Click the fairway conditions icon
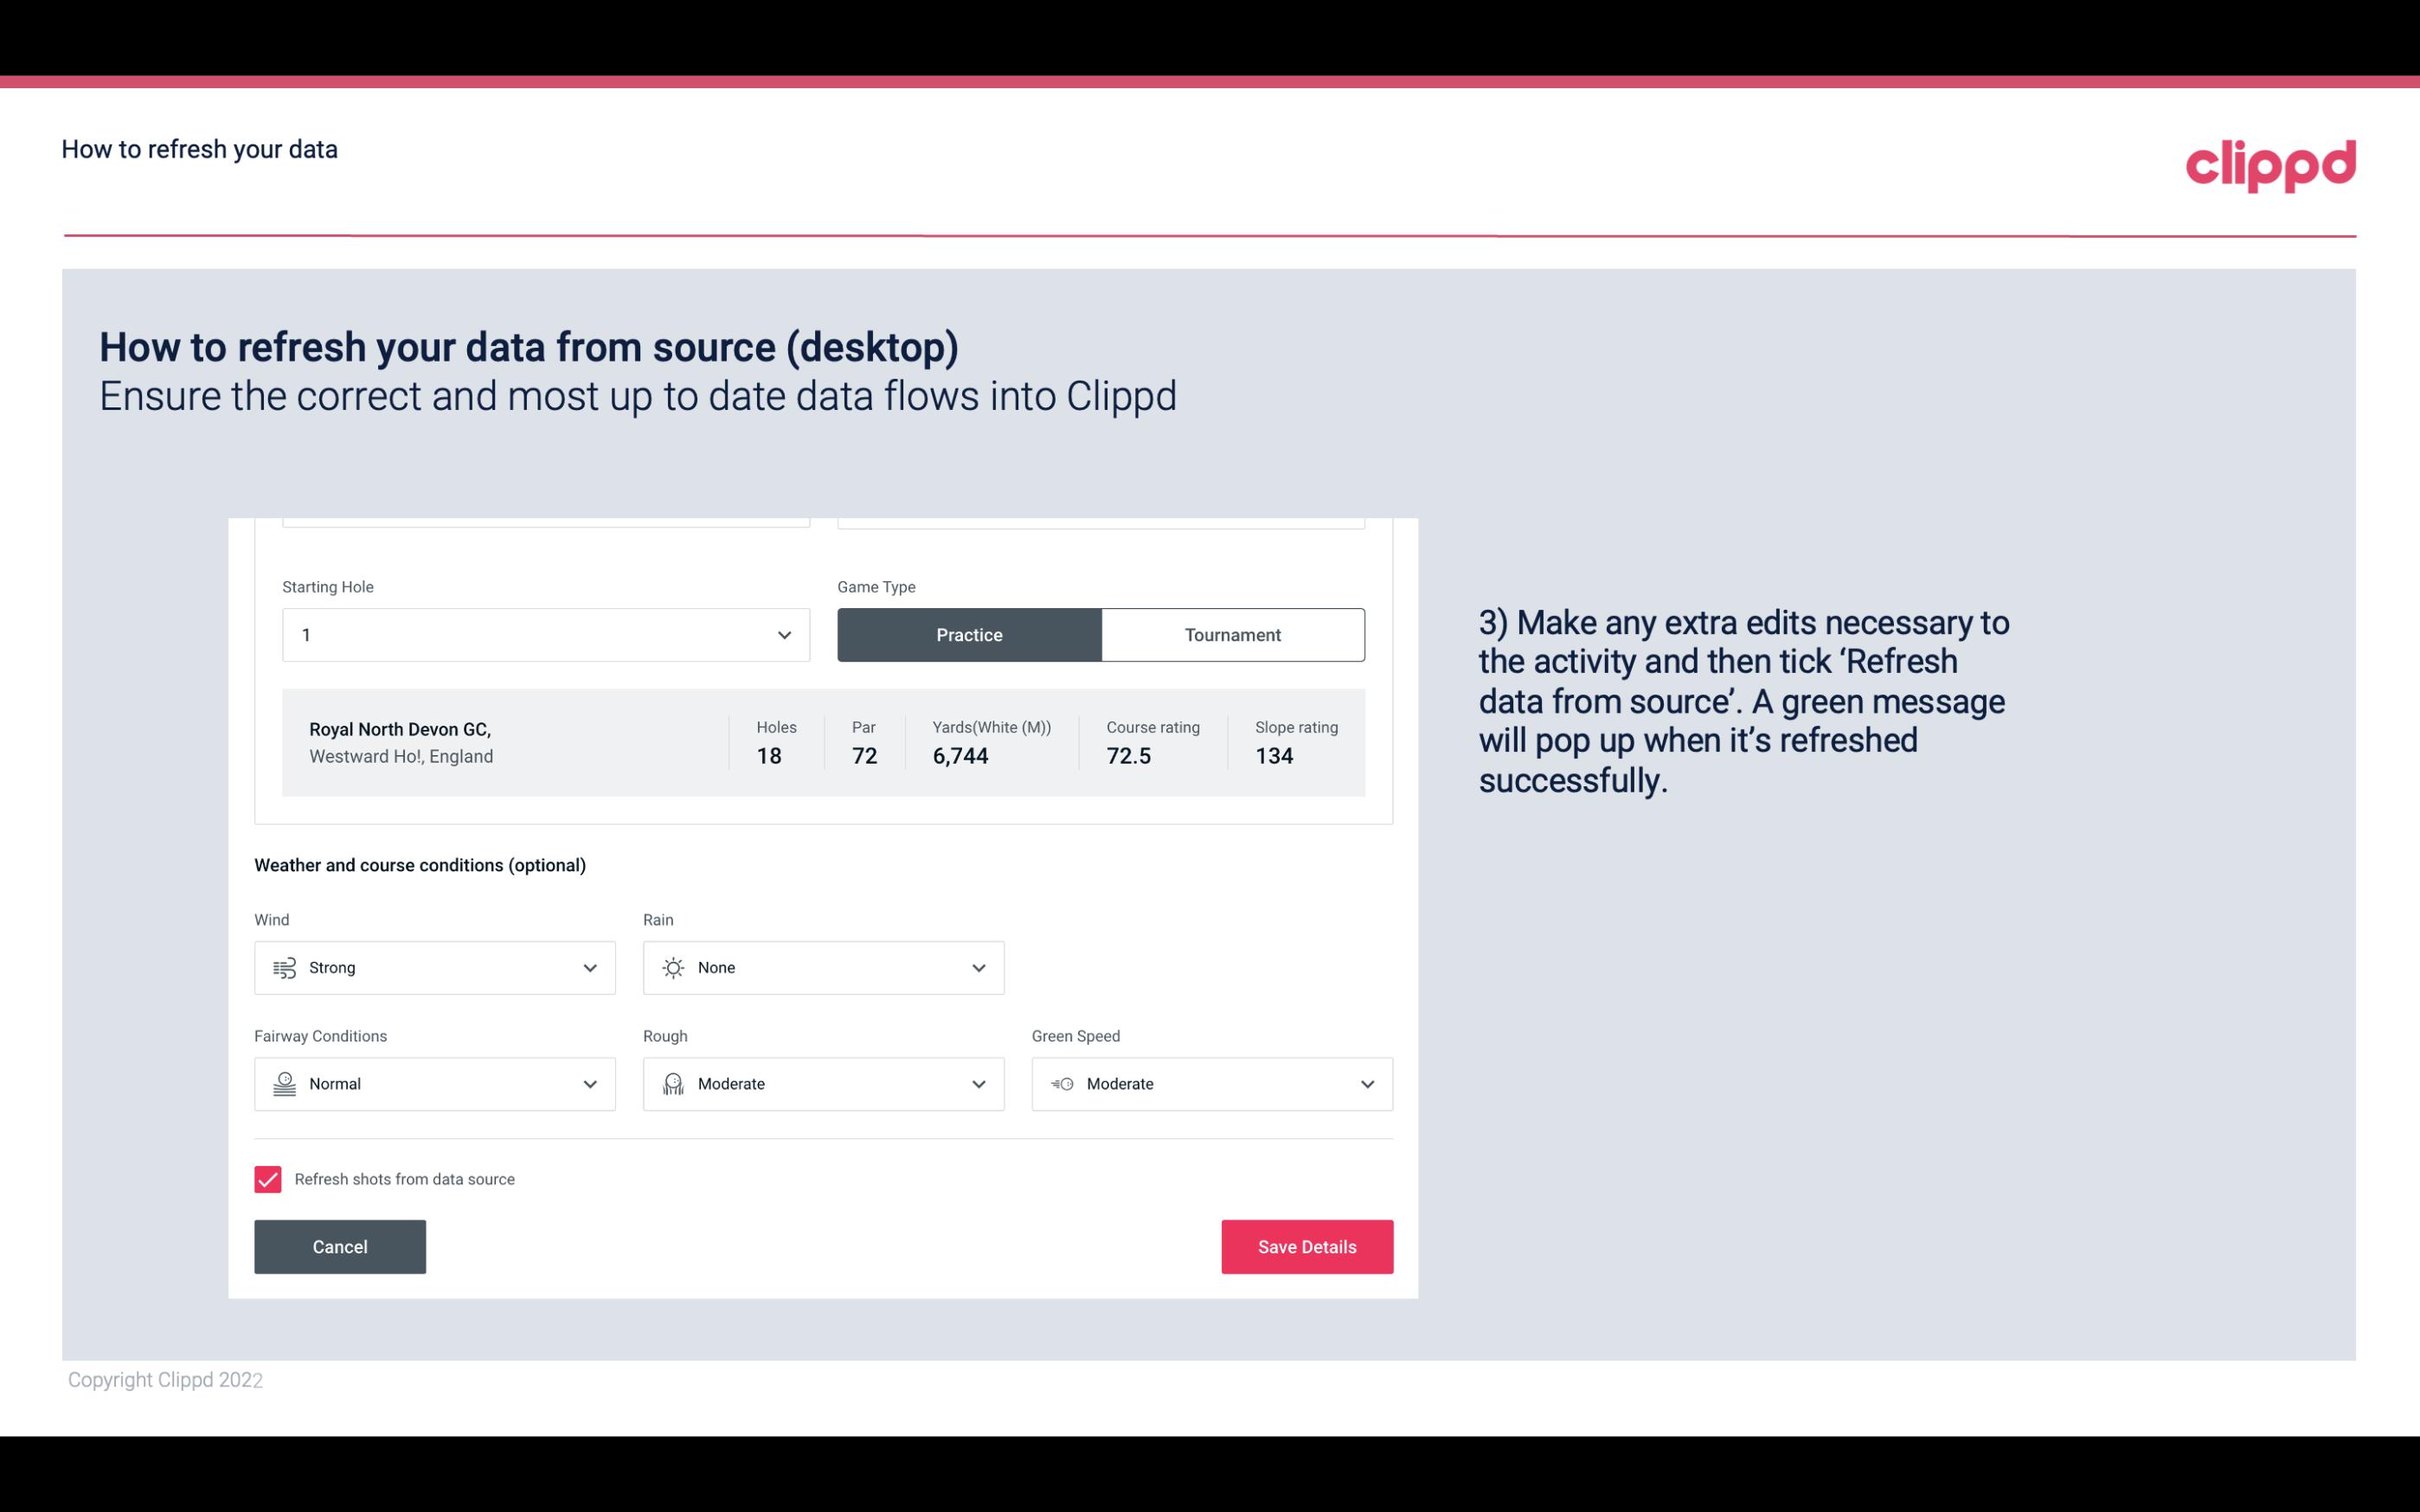The width and height of the screenshot is (2420, 1512). [x=284, y=1082]
